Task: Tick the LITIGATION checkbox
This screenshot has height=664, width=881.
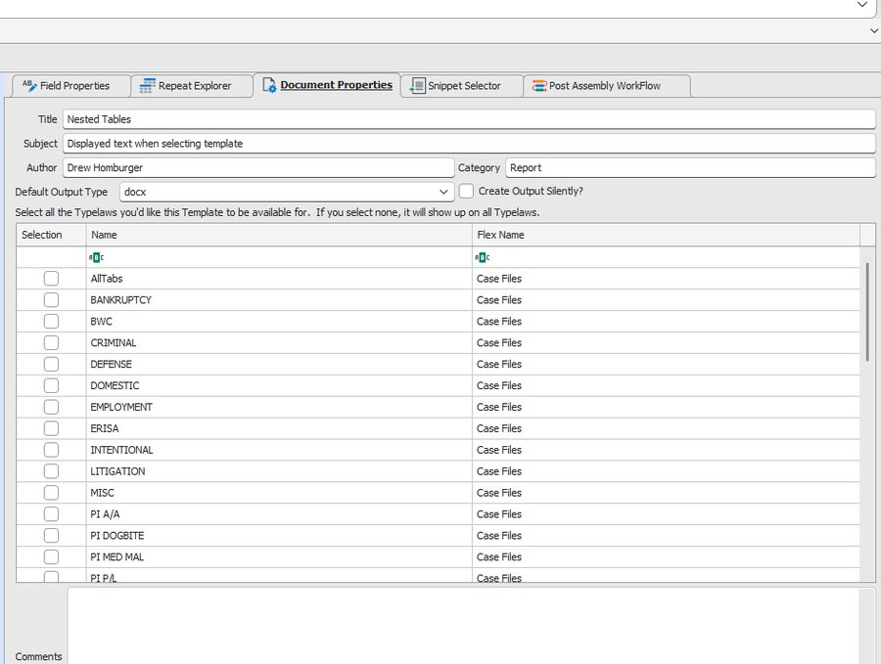Action: [51, 471]
